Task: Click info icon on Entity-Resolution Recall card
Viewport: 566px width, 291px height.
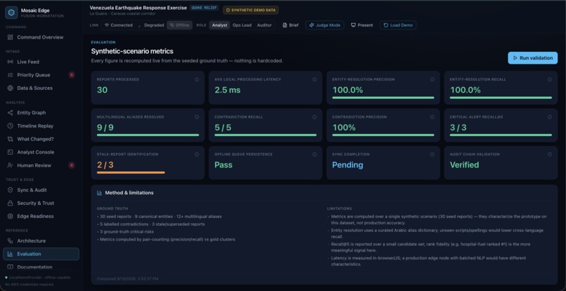Action: tap(550, 79)
